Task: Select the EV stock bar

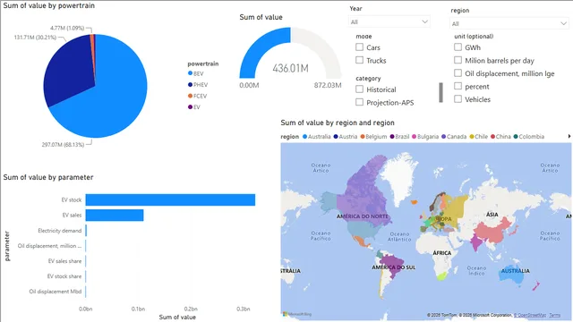Action: (170, 199)
